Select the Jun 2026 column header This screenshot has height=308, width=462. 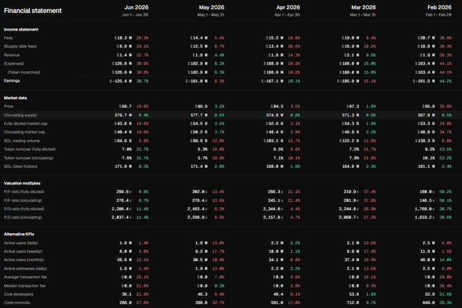(x=136, y=7)
